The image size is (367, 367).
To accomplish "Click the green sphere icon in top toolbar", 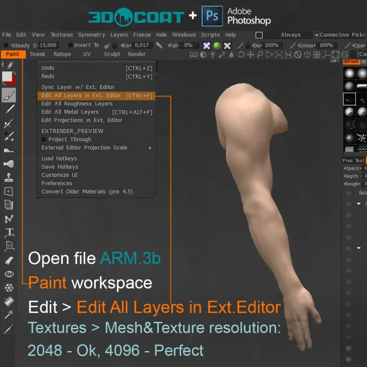I will pyautogui.click(x=217, y=46).
